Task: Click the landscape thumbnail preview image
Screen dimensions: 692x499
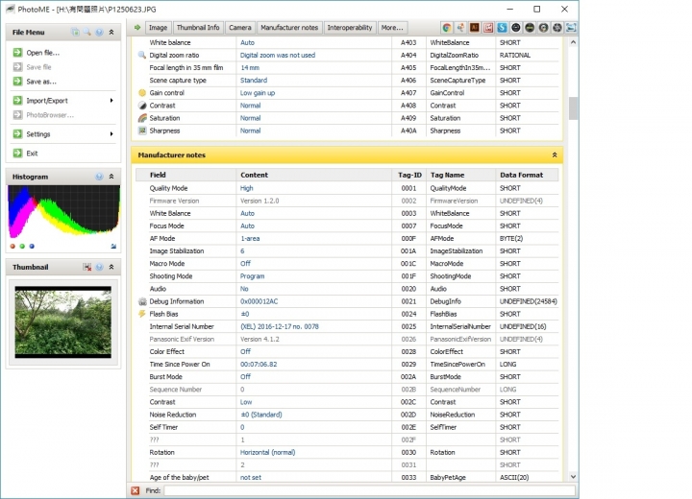Action: point(63,322)
